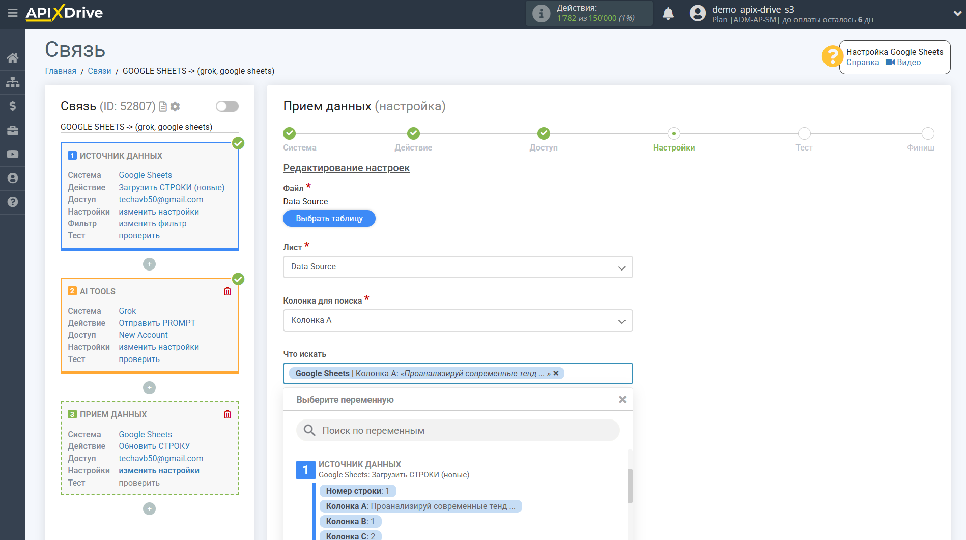Open the hamburger menu in top bar
Image resolution: width=966 pixels, height=540 pixels.
click(12, 13)
